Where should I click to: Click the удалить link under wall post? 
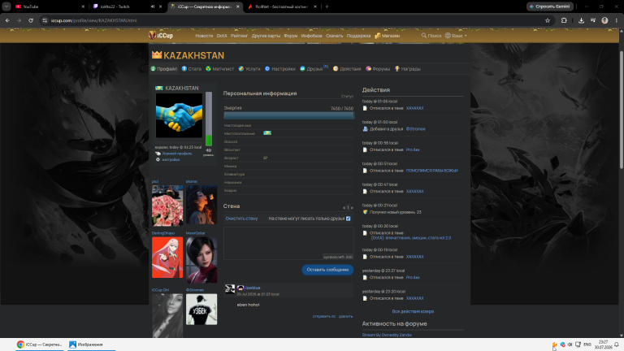coord(345,316)
